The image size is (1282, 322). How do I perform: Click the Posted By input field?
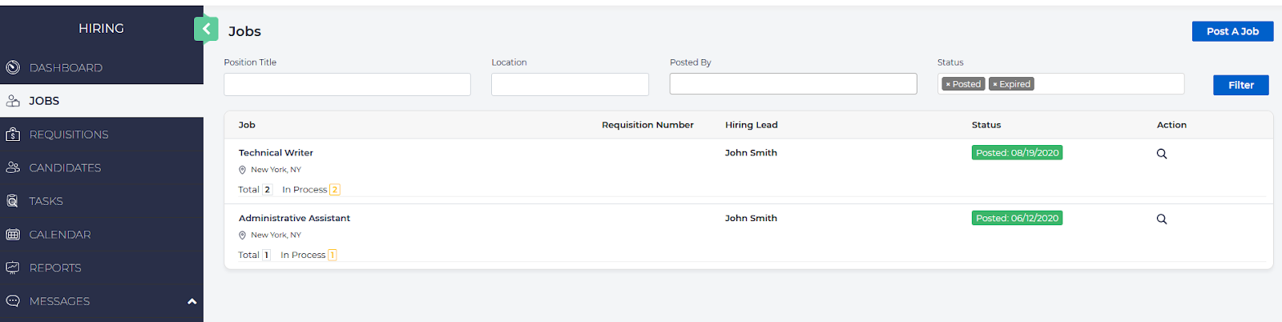pos(792,84)
